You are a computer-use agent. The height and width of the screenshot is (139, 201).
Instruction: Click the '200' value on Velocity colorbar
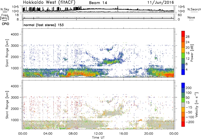point(189,88)
